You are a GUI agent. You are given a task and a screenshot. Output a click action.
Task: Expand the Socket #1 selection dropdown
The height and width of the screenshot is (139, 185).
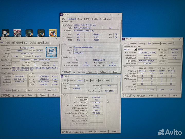[x=25, y=90]
